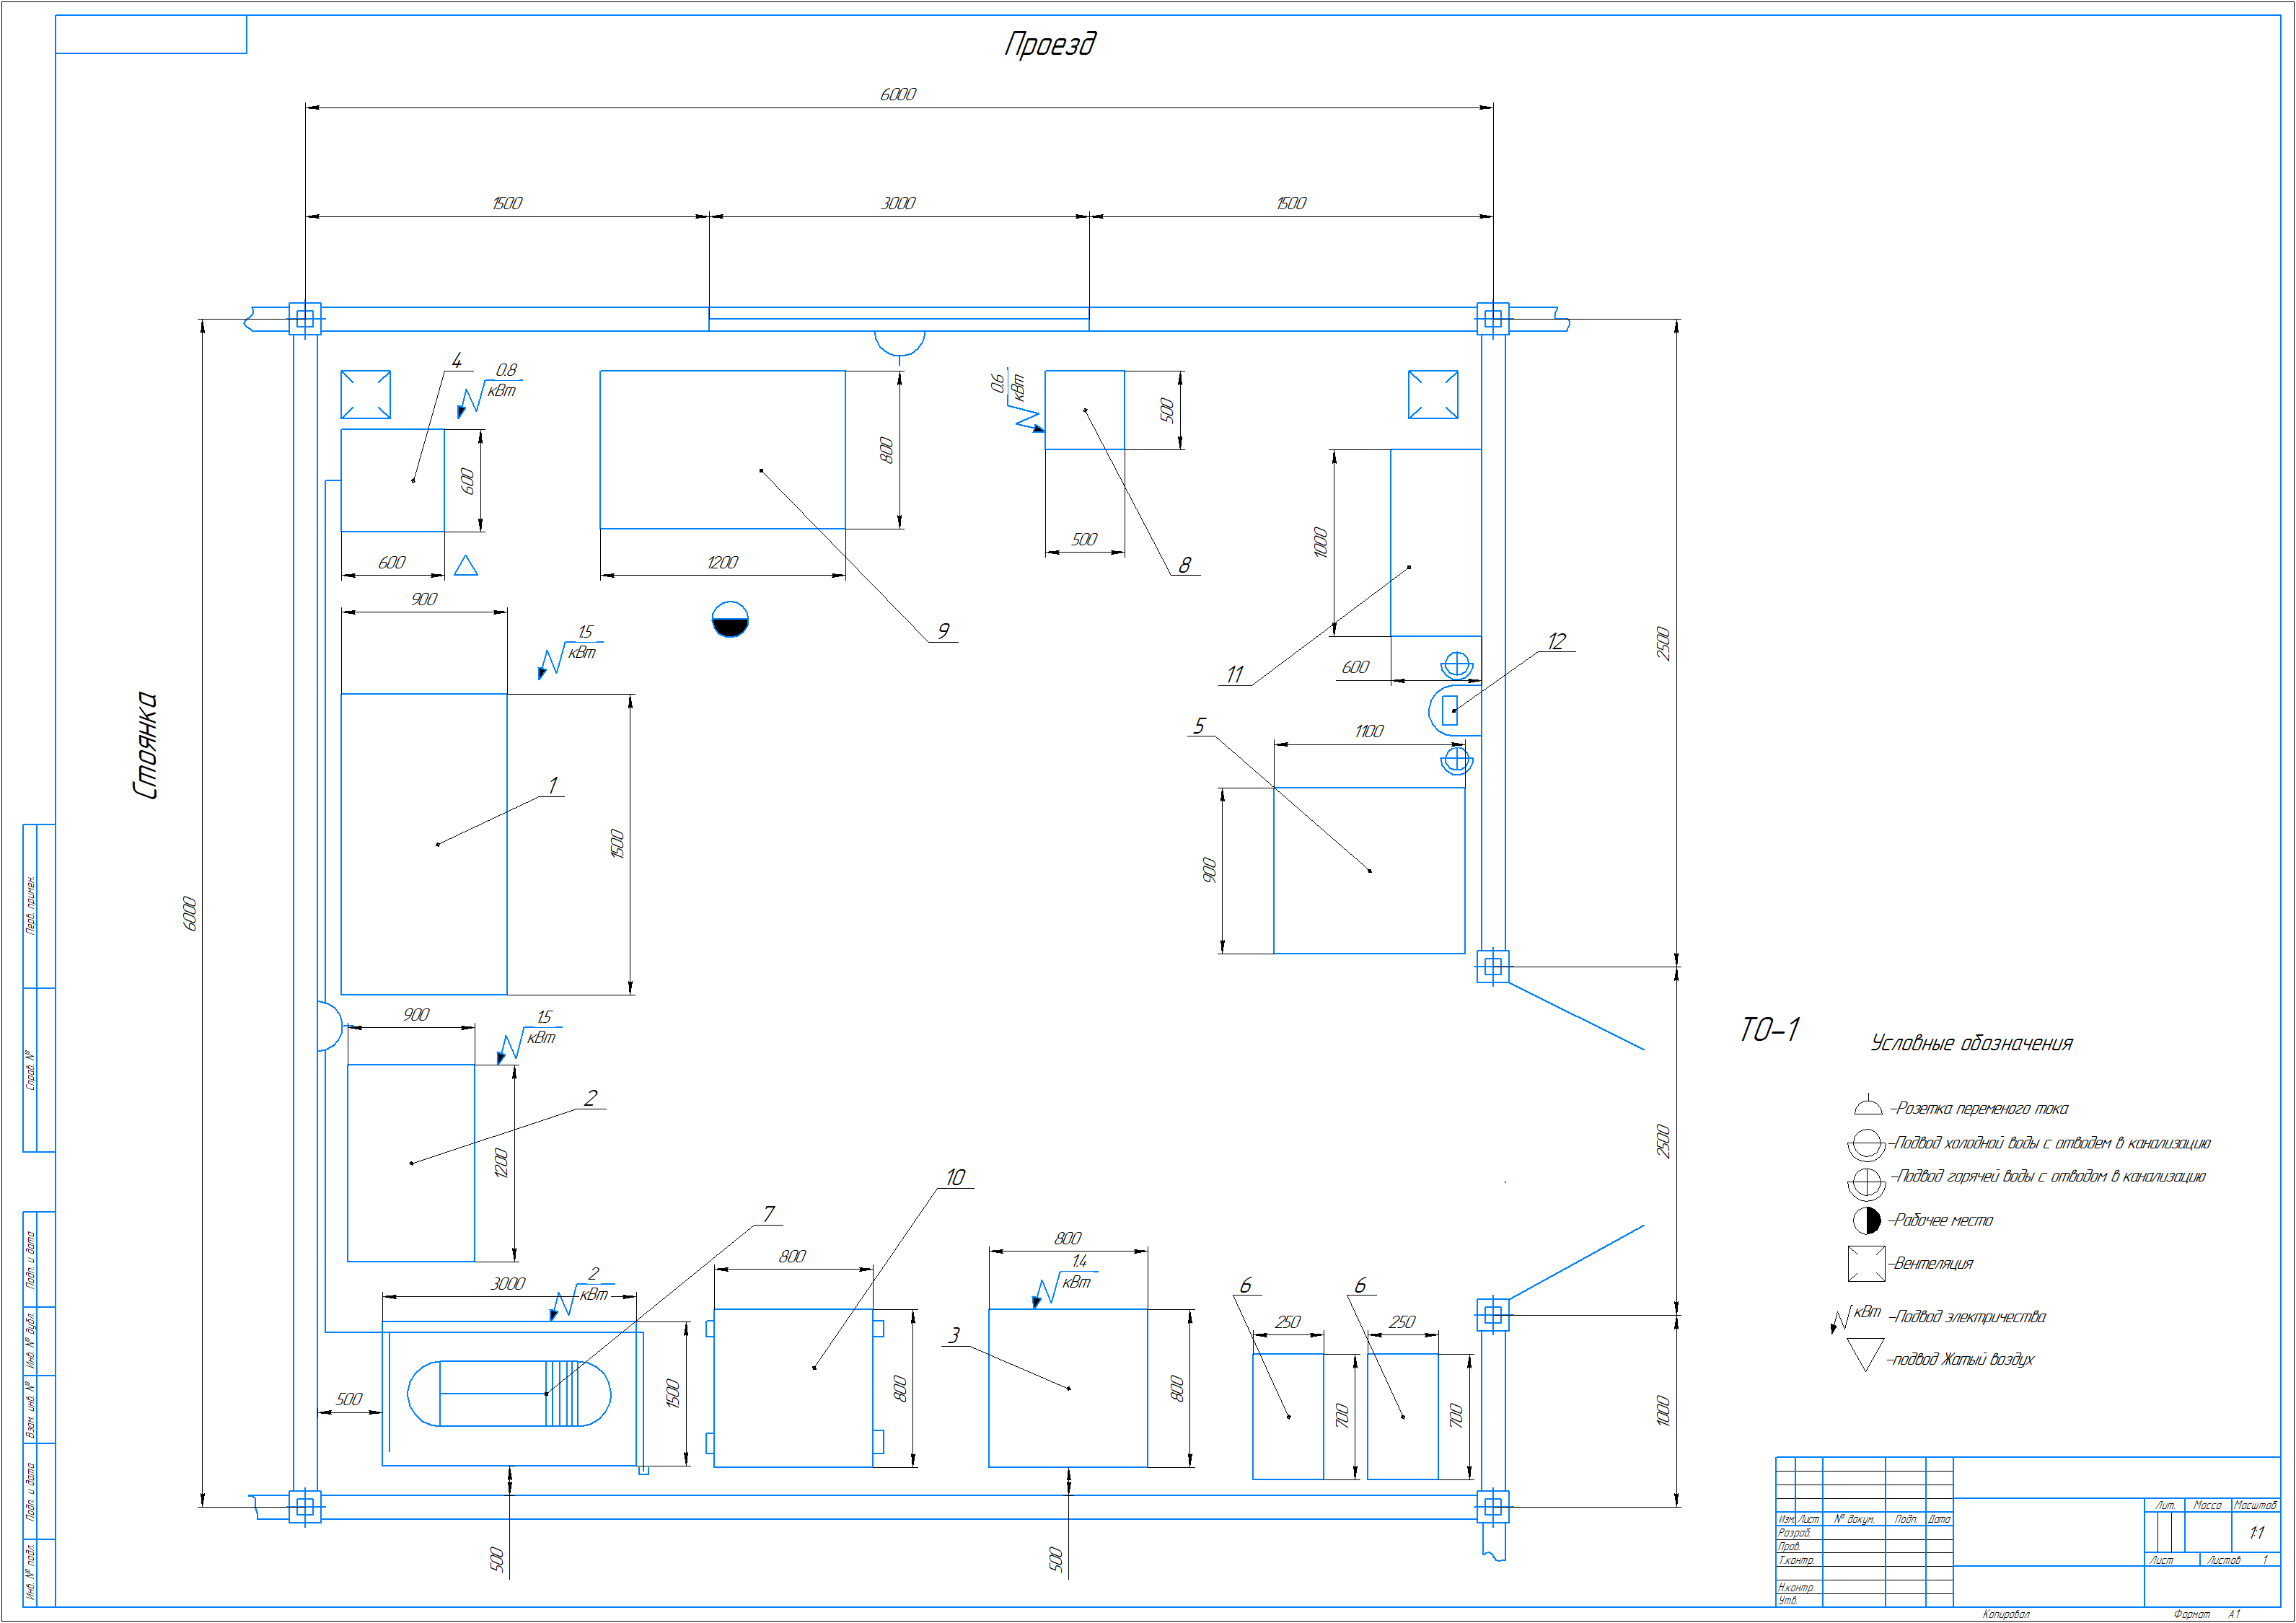This screenshot has width=2296, height=1623.
Task: Click the ventilation square above cabinet item 11
Action: point(1432,394)
